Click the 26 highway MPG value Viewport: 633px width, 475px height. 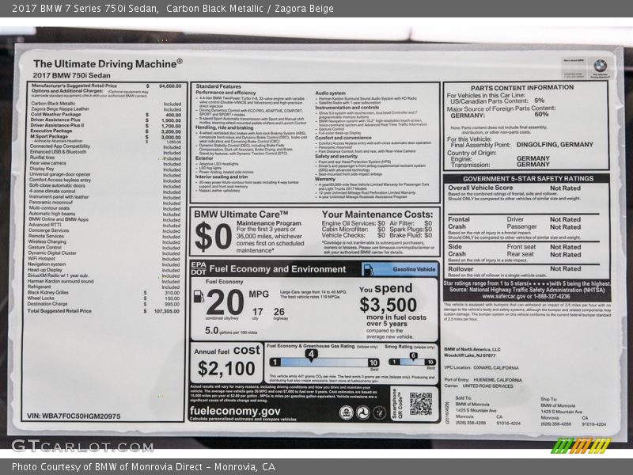(279, 312)
